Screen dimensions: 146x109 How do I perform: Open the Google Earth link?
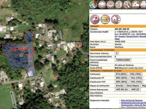(x=132, y=37)
